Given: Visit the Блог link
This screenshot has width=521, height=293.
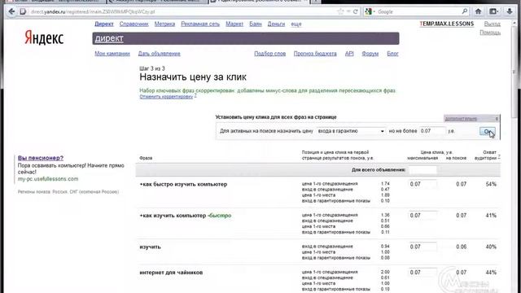Looking at the screenshot, I should pos(392,54).
